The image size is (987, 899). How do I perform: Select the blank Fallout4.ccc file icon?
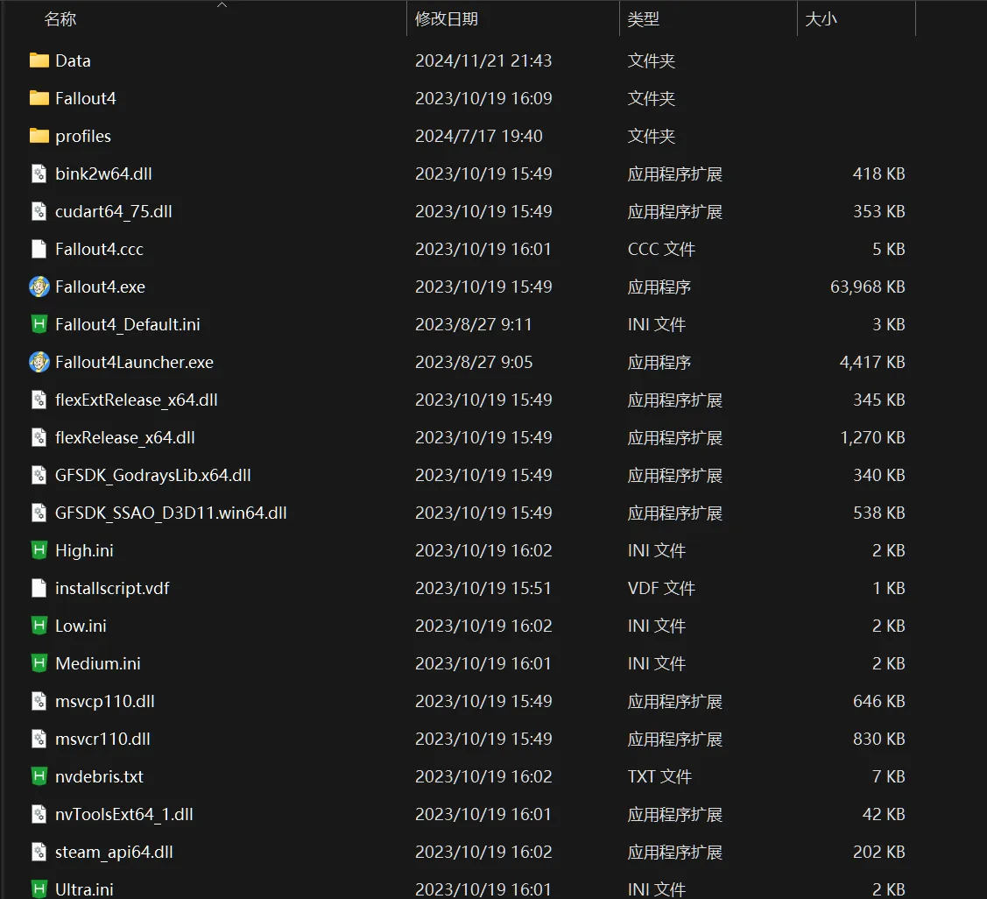[39, 249]
